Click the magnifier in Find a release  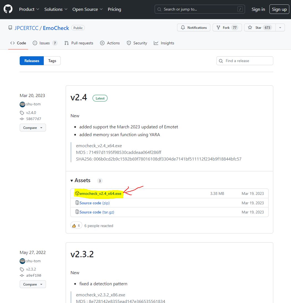(x=221, y=61)
